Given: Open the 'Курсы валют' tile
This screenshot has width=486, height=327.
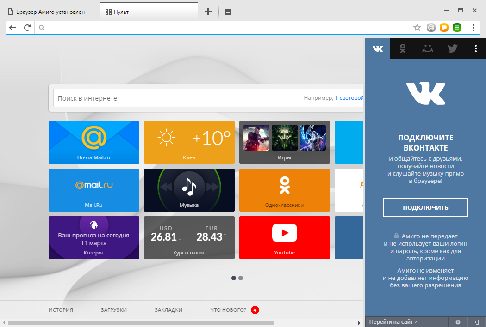Looking at the screenshot, I should 189,237.
